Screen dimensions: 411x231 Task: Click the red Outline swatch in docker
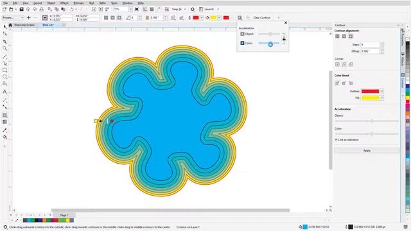pos(370,91)
